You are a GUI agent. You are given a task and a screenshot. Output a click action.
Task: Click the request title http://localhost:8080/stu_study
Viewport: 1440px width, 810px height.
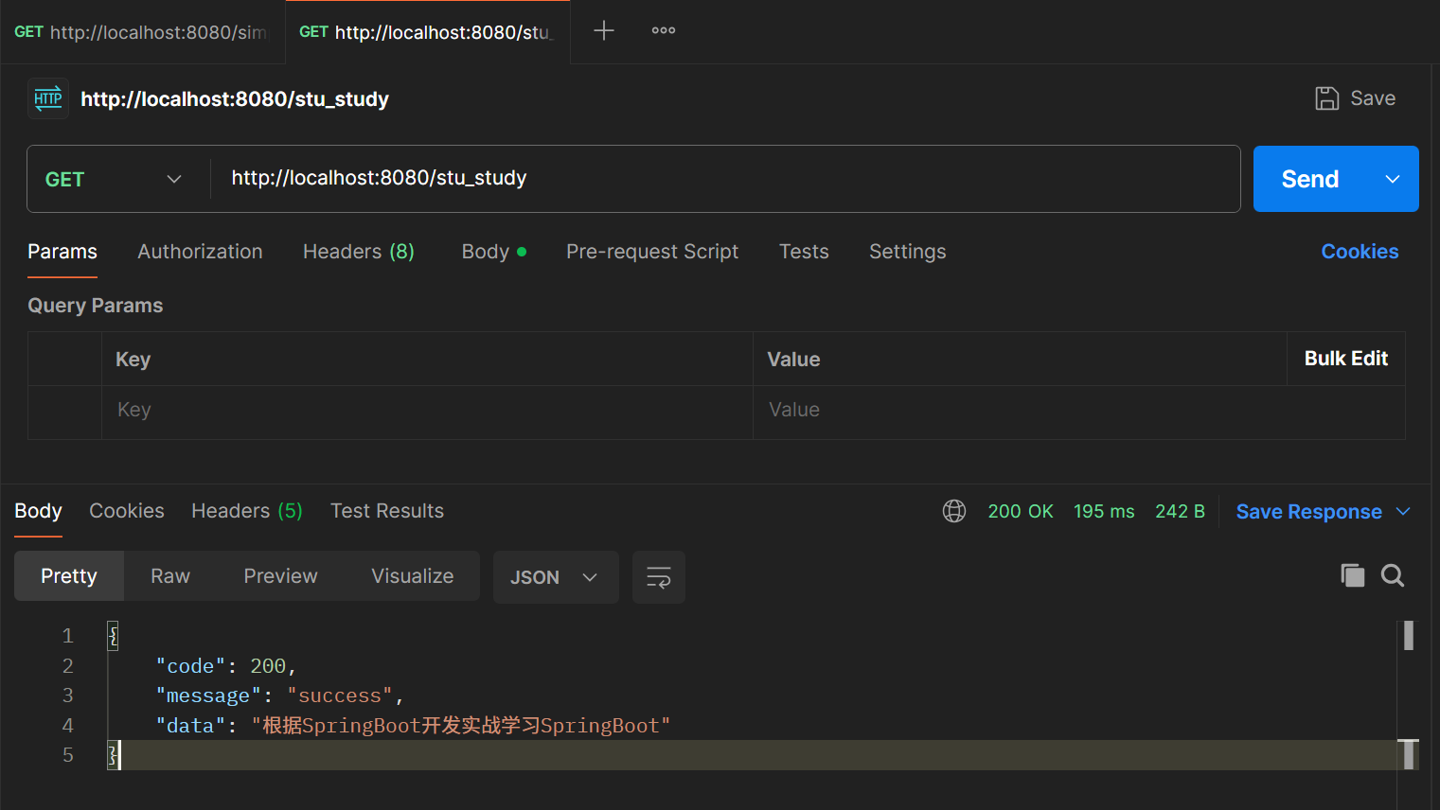(x=235, y=99)
